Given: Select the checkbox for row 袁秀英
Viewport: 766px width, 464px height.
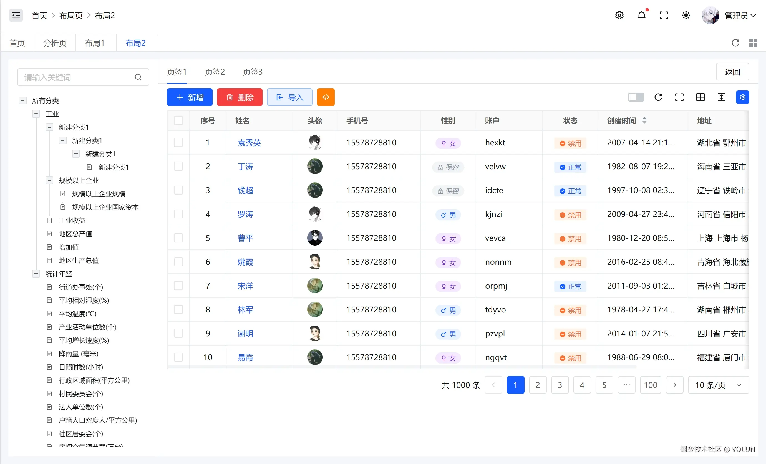Looking at the screenshot, I should point(178,143).
